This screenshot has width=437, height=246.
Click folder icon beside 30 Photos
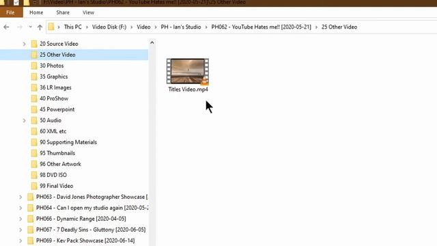(x=34, y=66)
